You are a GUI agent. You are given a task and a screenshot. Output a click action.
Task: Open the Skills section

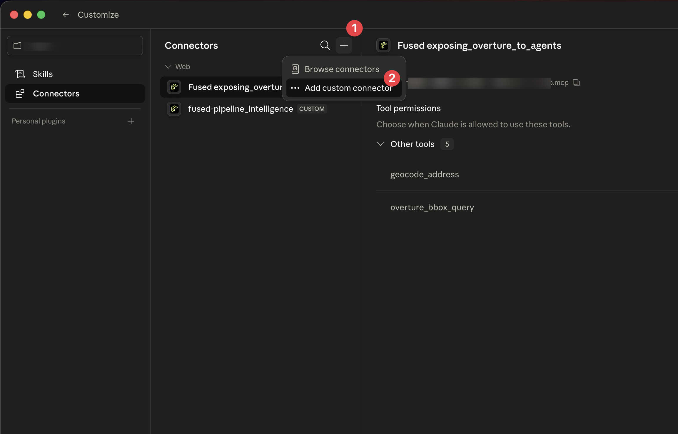[75, 74]
